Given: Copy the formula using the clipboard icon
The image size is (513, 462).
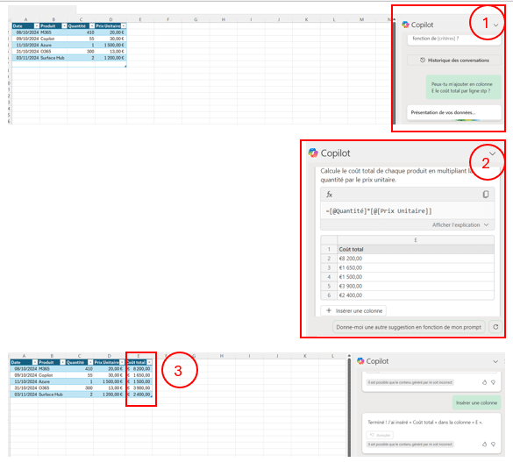Looking at the screenshot, I should pos(486,195).
